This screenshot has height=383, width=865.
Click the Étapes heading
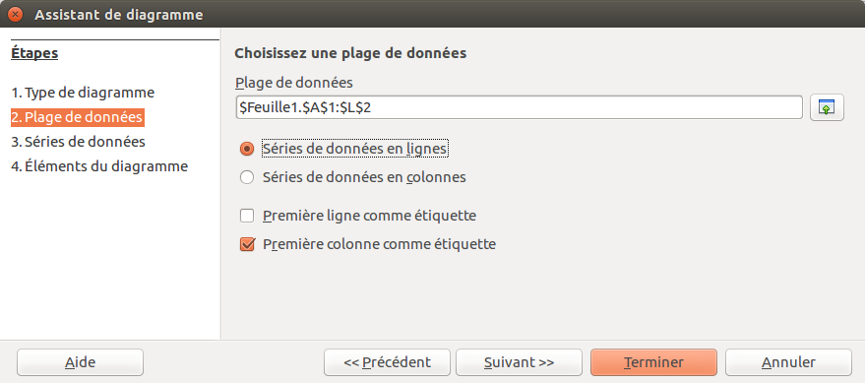pos(34,53)
